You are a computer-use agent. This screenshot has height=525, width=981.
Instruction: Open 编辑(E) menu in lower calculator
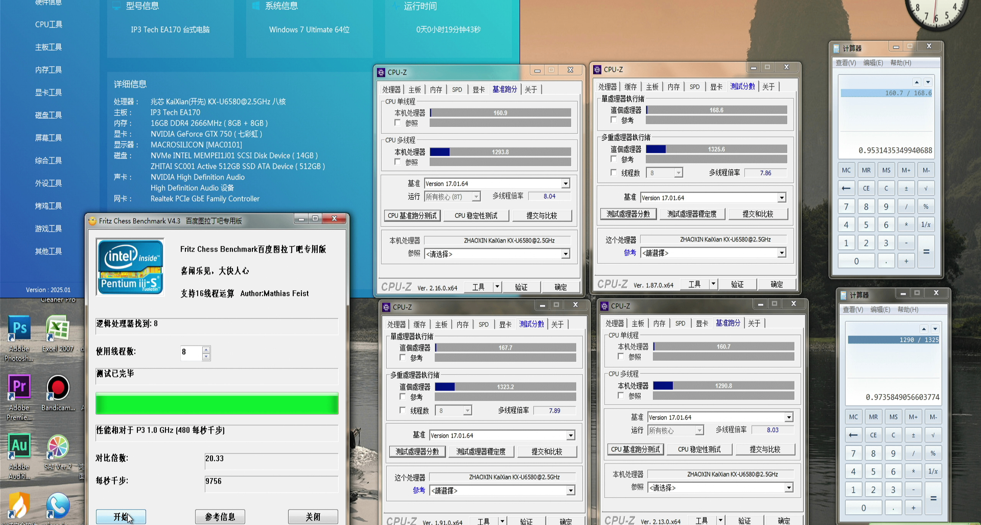point(880,309)
